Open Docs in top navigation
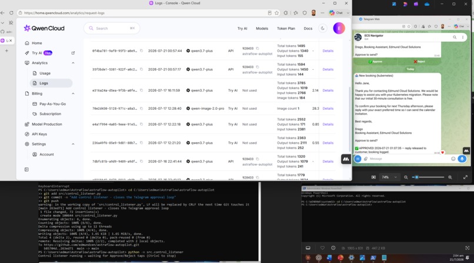Viewport: 474px width, 263px height. pyautogui.click(x=308, y=28)
